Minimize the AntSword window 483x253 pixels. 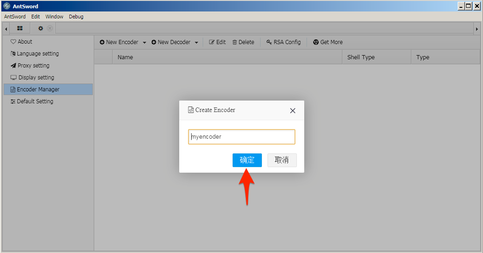click(461, 6)
